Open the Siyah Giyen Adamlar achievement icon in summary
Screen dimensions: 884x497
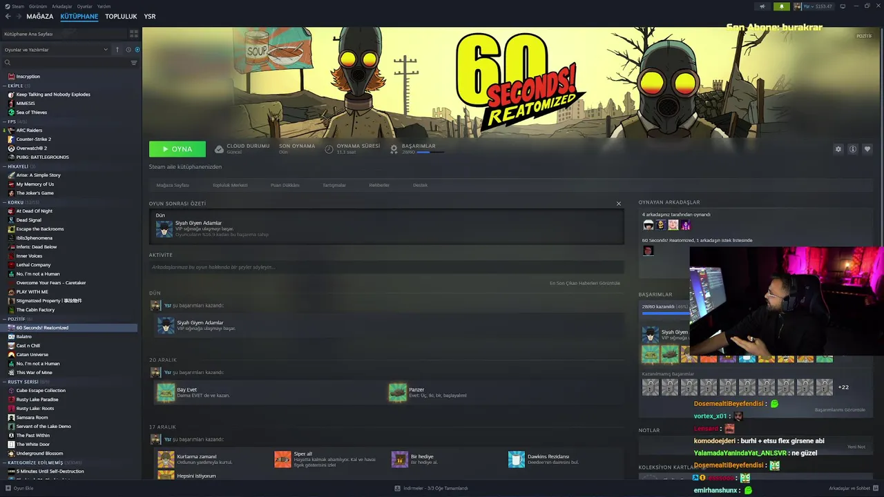[164, 228]
